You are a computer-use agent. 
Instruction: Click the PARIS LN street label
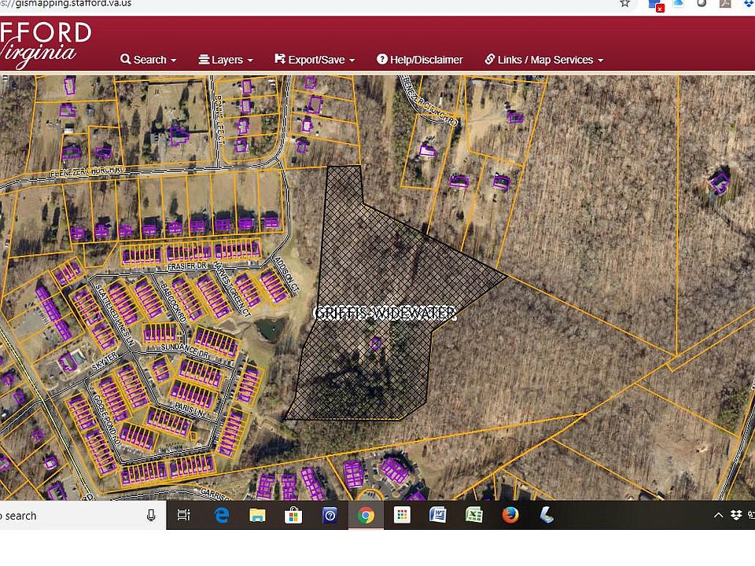click(x=189, y=409)
